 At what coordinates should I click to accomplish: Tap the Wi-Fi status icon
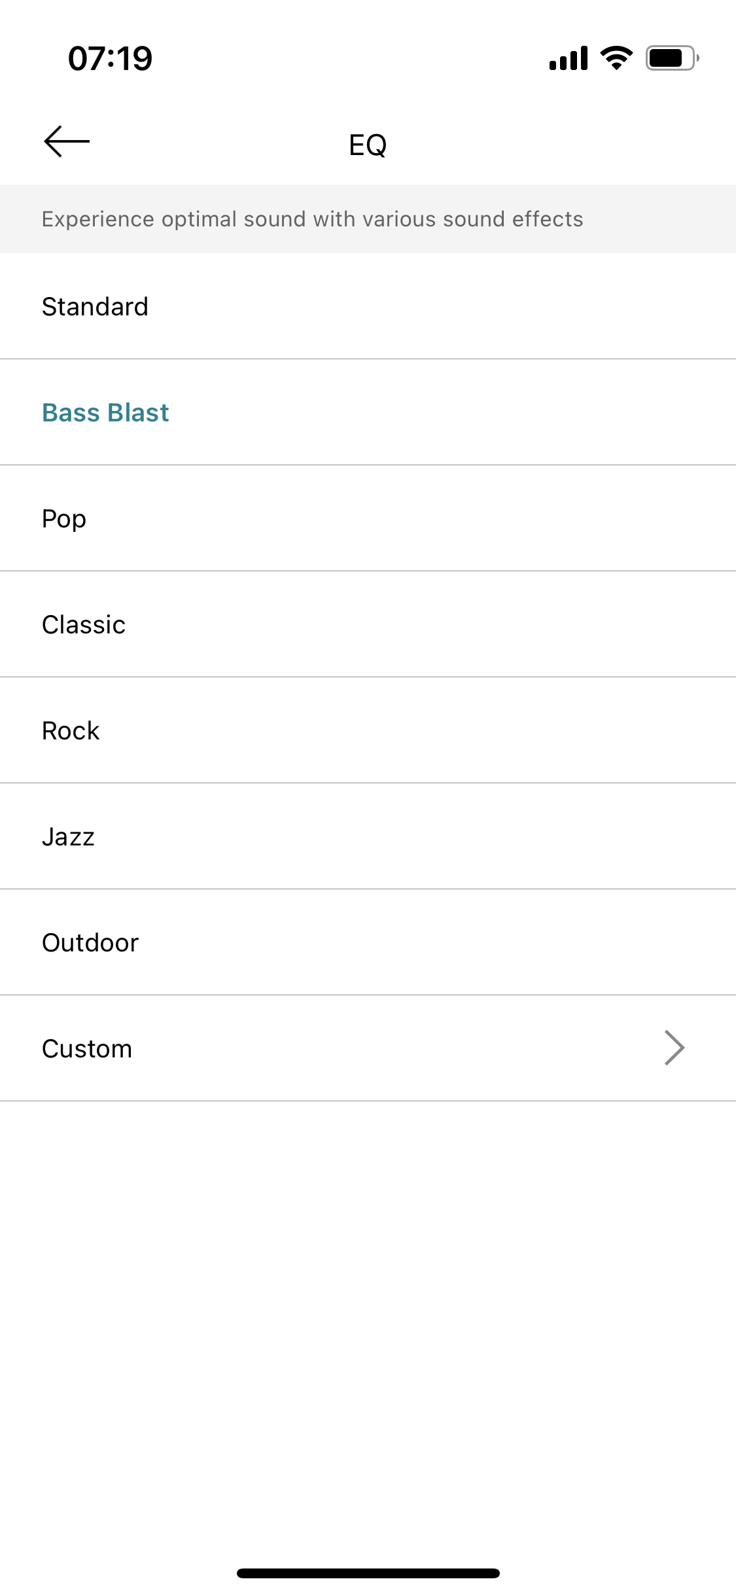617,58
